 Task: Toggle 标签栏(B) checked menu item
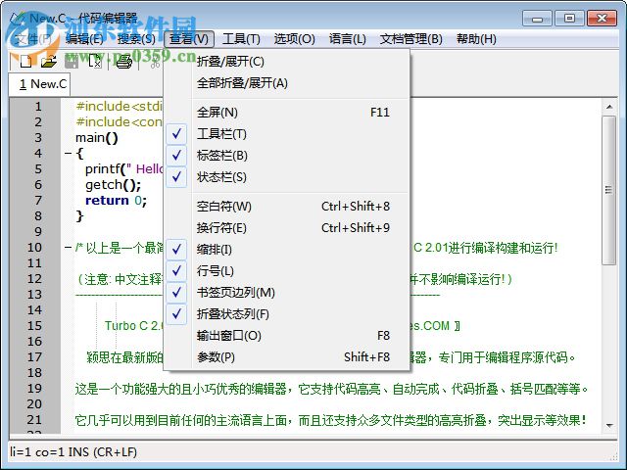286,156
